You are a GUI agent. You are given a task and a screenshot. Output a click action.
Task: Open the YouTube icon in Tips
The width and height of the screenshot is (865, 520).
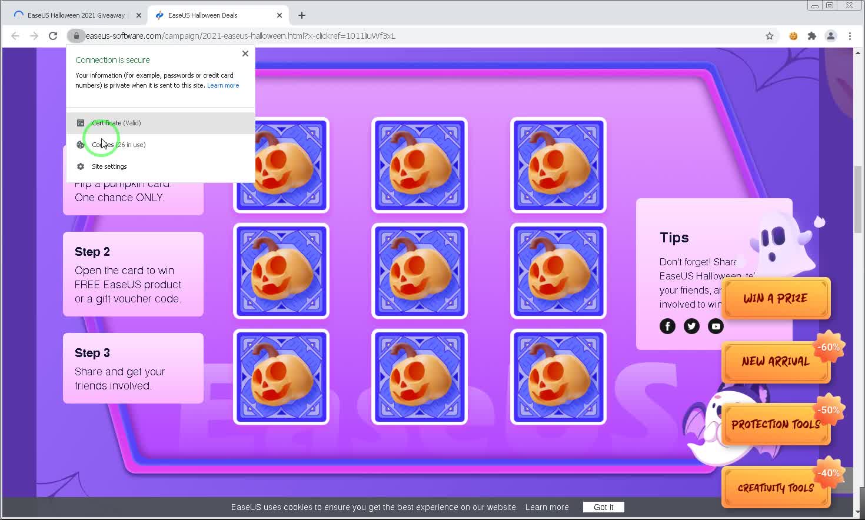click(716, 326)
